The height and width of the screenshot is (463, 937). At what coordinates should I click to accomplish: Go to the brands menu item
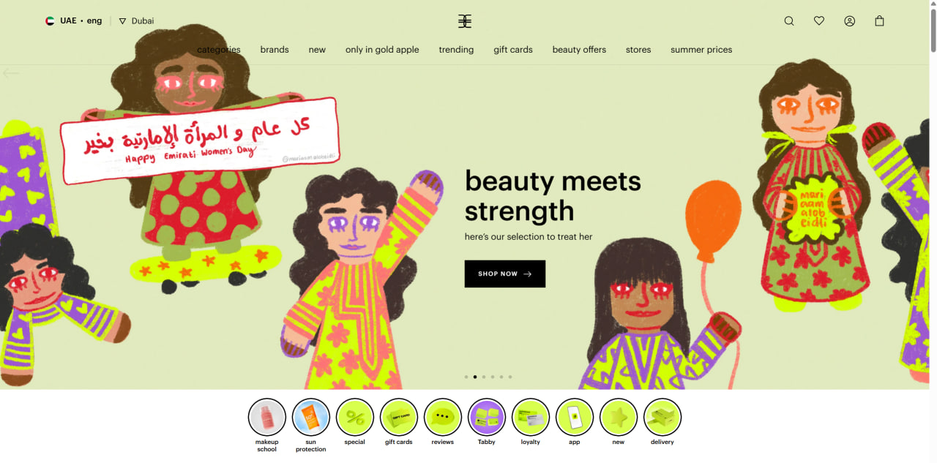275,50
